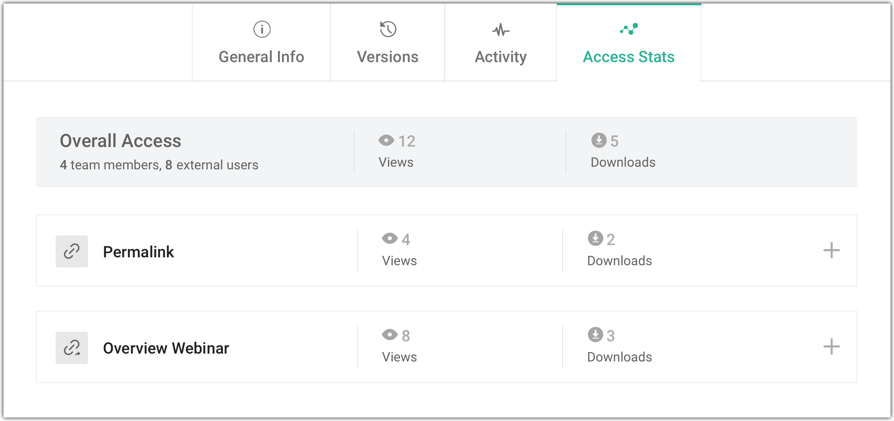Click the Access Stats graph icon
This screenshot has height=421, width=894.
point(629,29)
